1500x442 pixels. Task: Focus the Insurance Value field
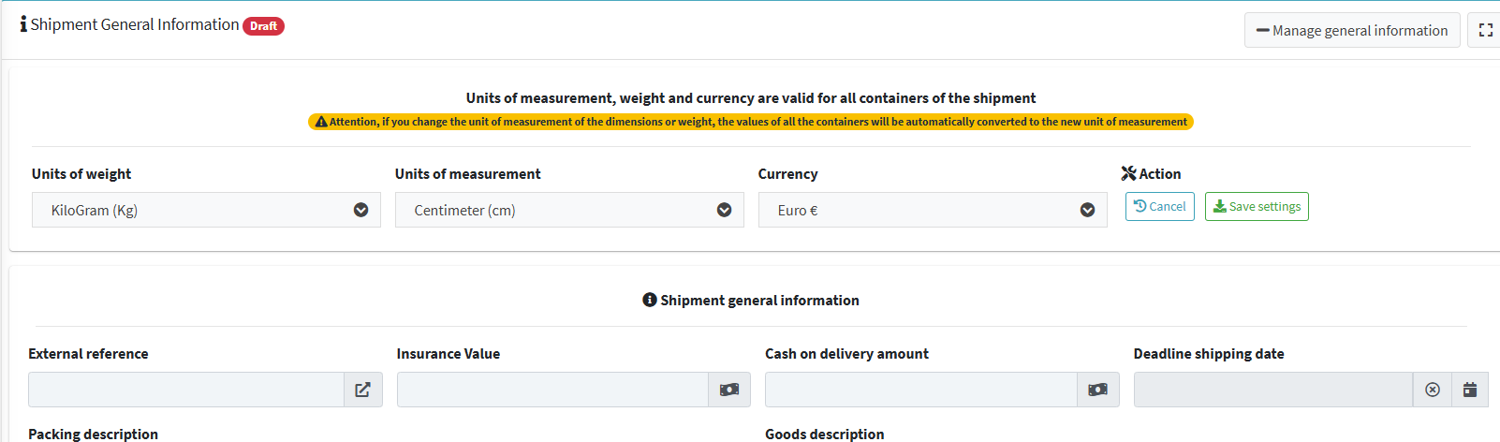click(552, 390)
